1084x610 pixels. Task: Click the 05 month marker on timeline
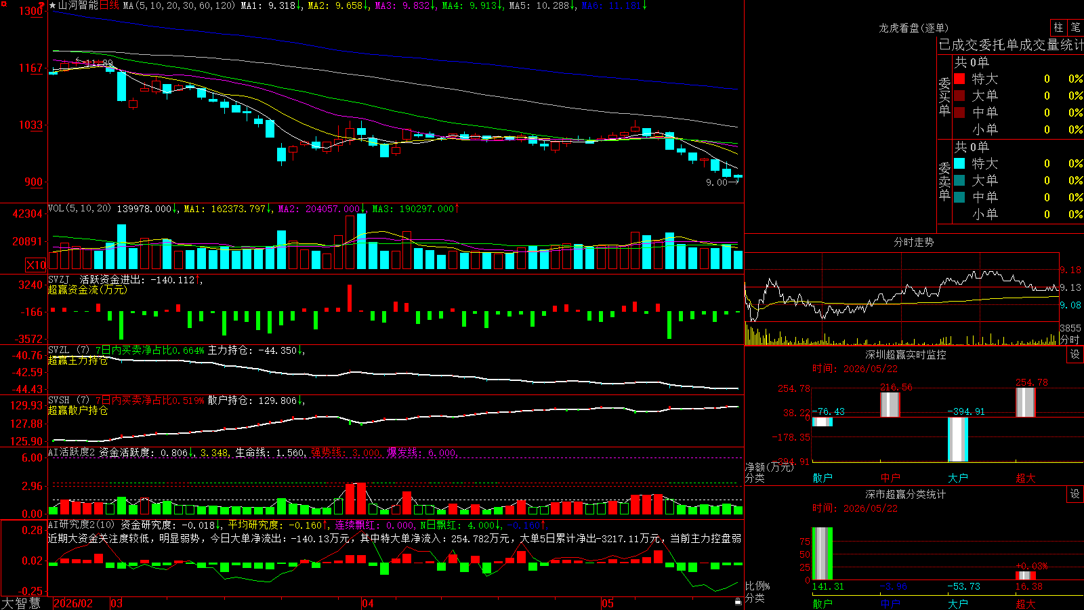coord(608,603)
